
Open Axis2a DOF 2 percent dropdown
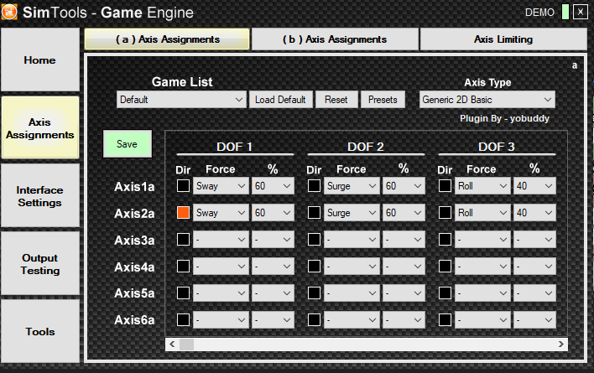click(404, 213)
